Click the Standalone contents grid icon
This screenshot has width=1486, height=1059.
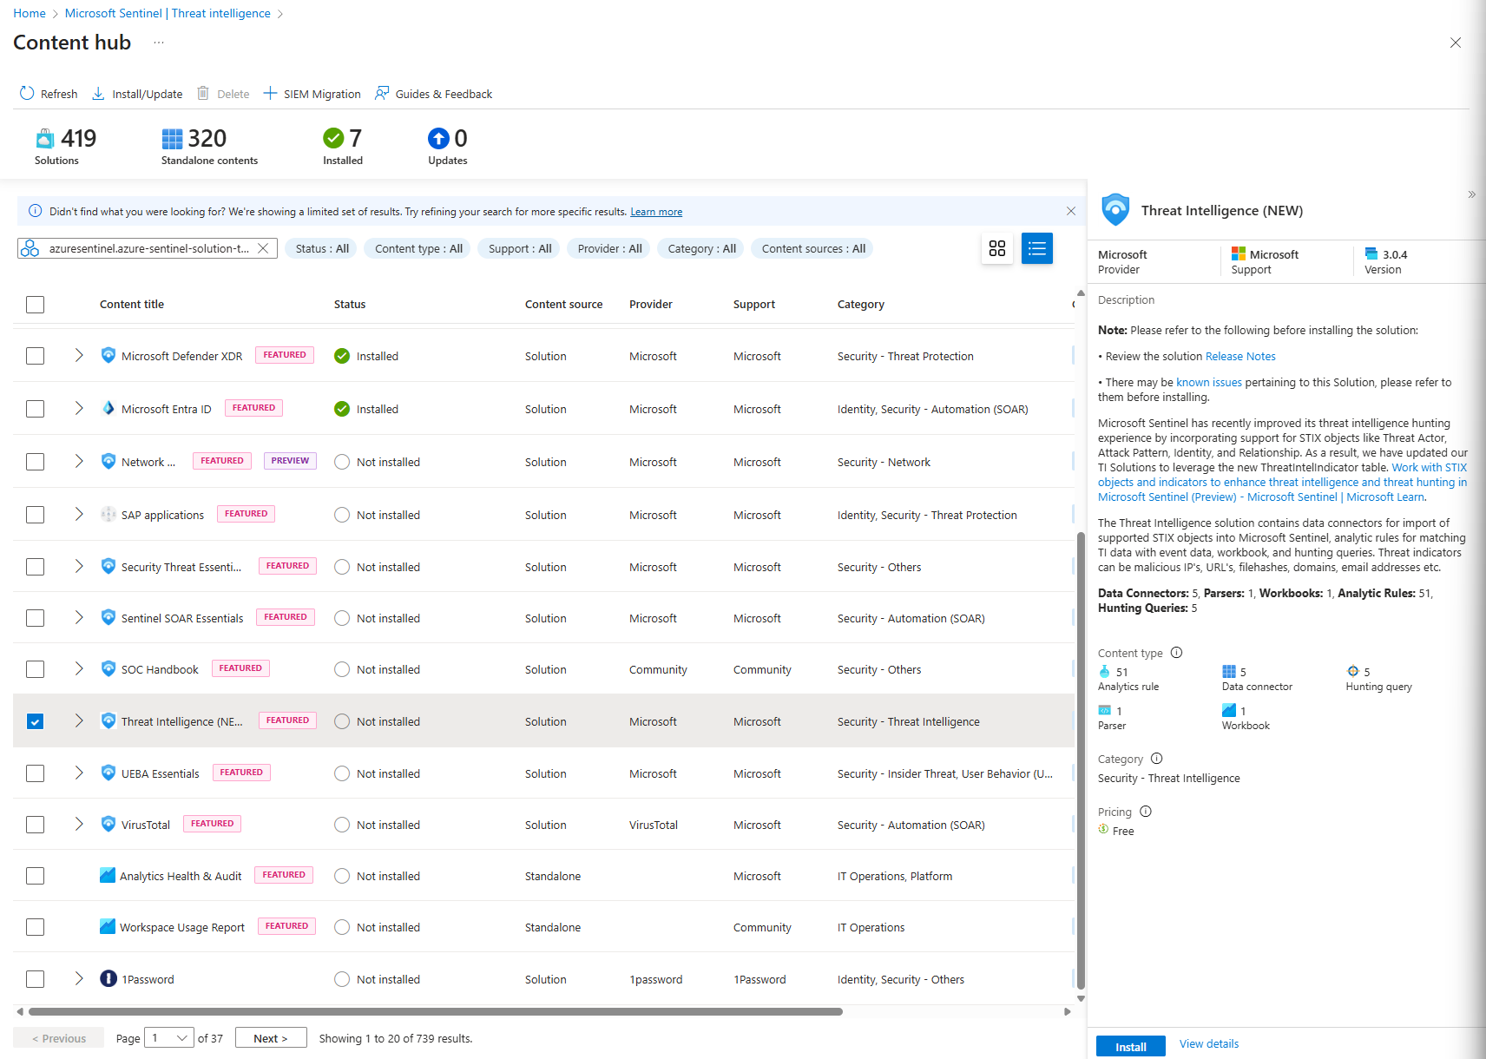[172, 138]
